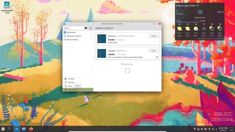Screen dimensions: 235x132
Task: Click the weather data source link
Action: pos(210,38)
